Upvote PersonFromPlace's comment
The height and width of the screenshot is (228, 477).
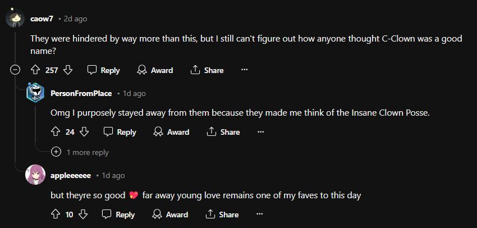56,132
